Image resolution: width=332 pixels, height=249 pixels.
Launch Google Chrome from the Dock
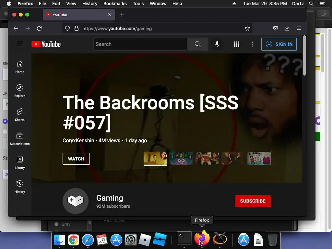pos(74,240)
